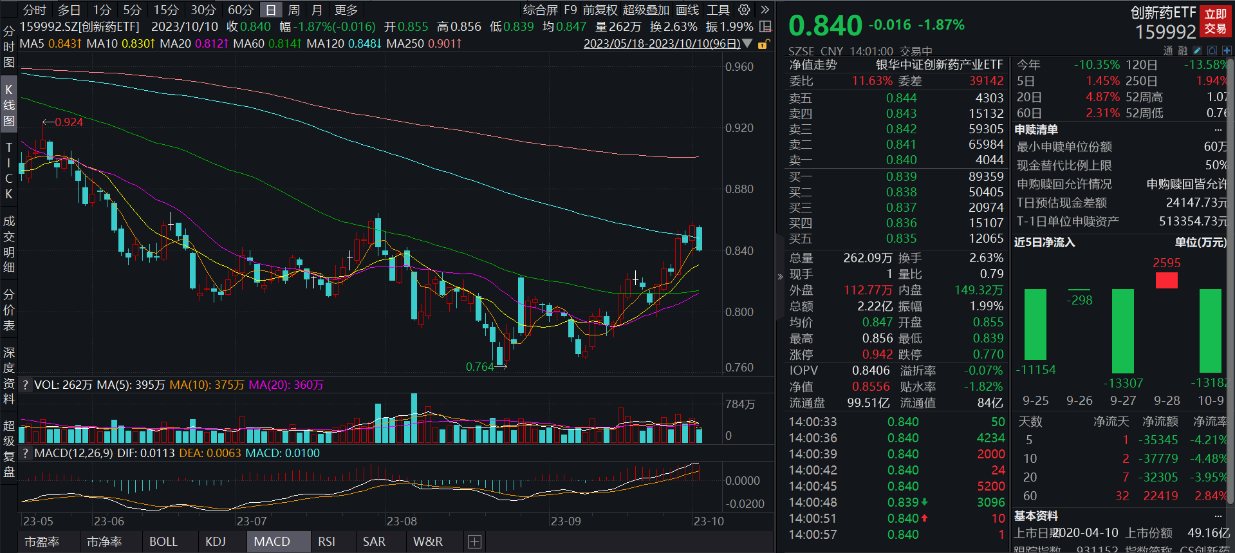
Task: Select K线图 in the left sidebar
Action: (8, 105)
